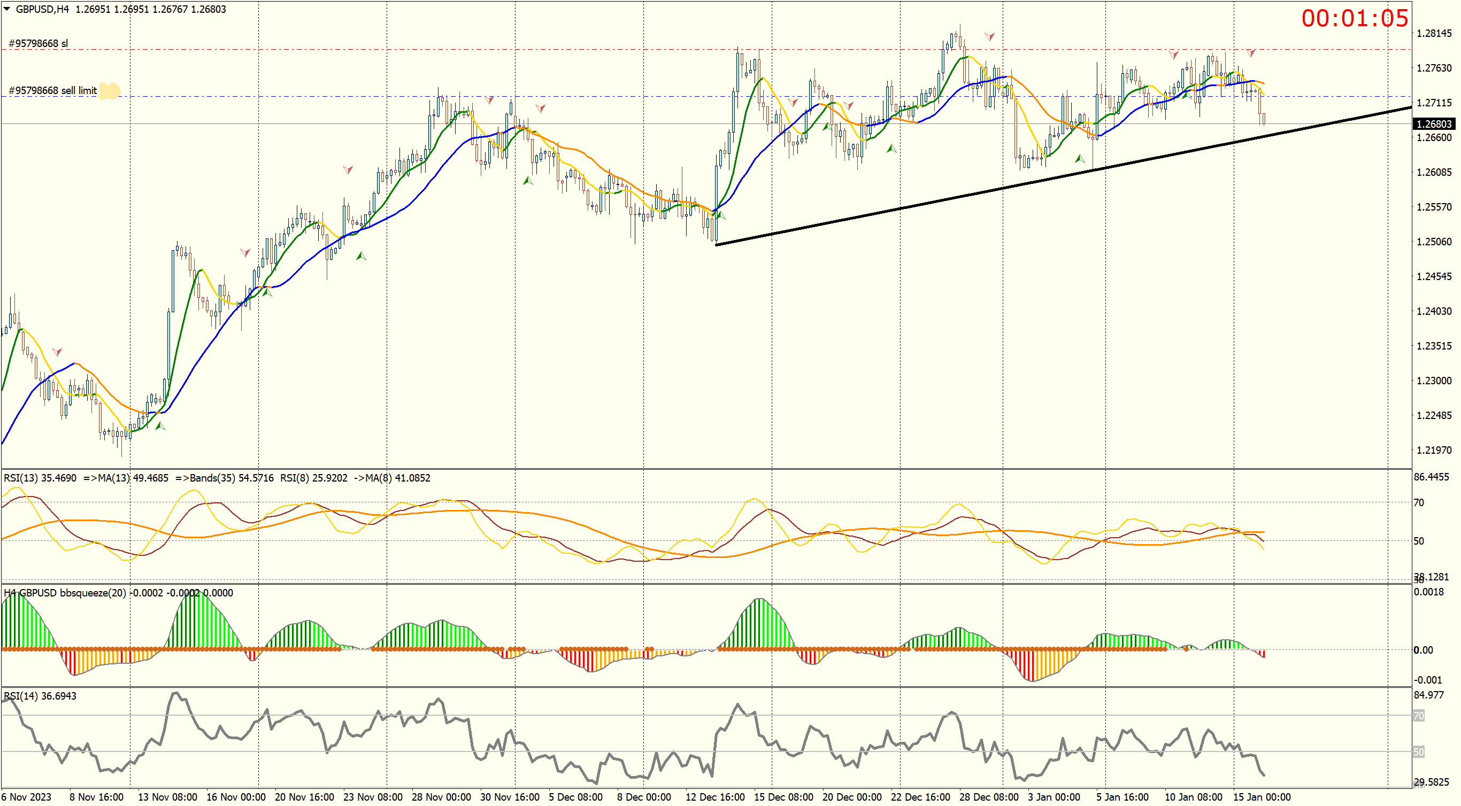Click the green buy arrow at the trendline start
This screenshot has width=1461, height=806.
[x=721, y=215]
